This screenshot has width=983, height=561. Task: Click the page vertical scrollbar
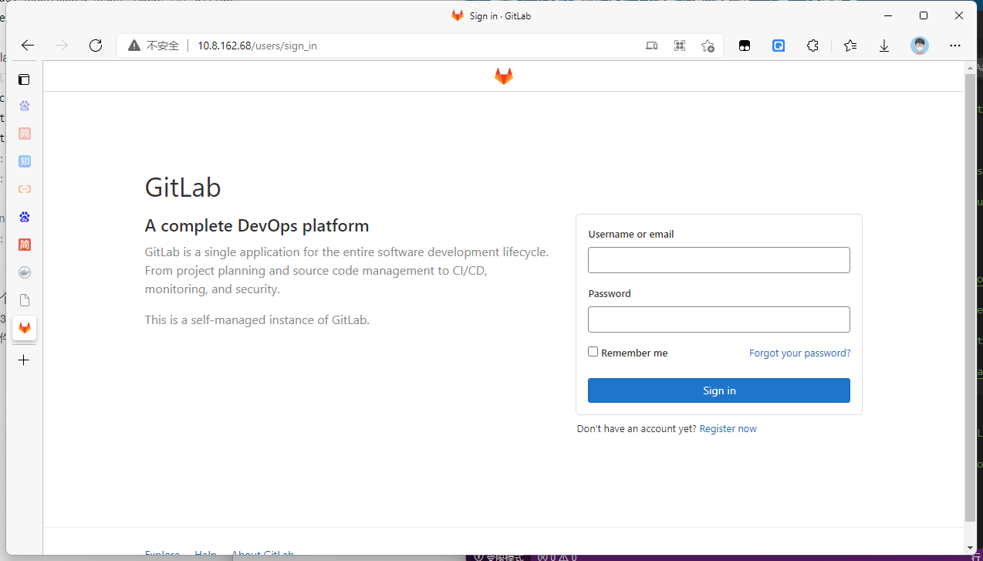click(x=970, y=297)
